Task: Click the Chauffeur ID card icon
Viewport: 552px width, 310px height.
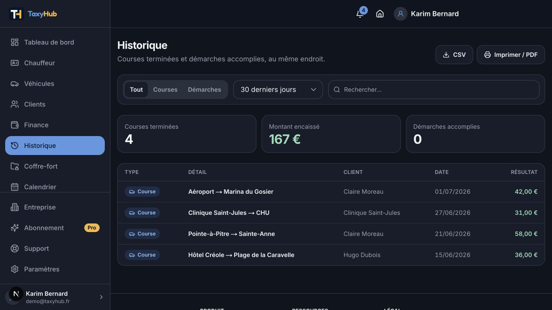Action: click(x=15, y=63)
